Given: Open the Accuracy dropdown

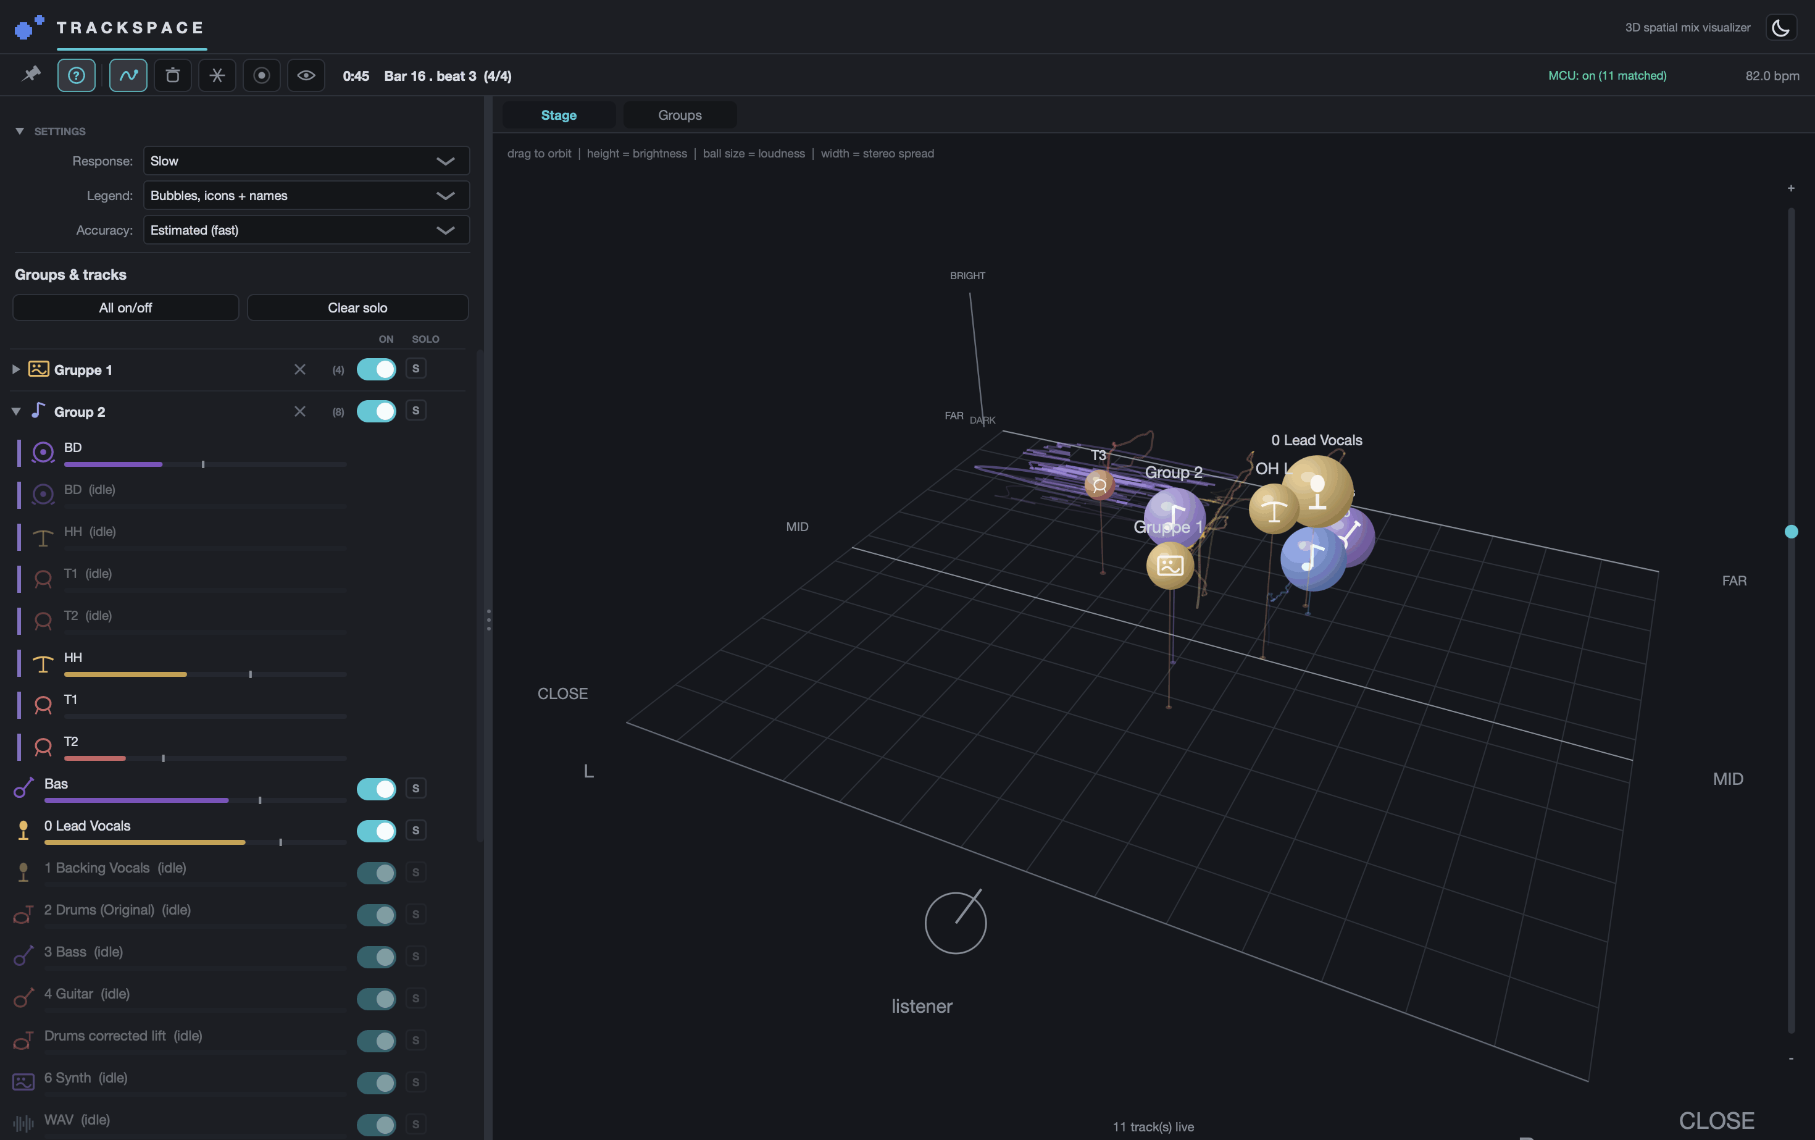Looking at the screenshot, I should (306, 230).
